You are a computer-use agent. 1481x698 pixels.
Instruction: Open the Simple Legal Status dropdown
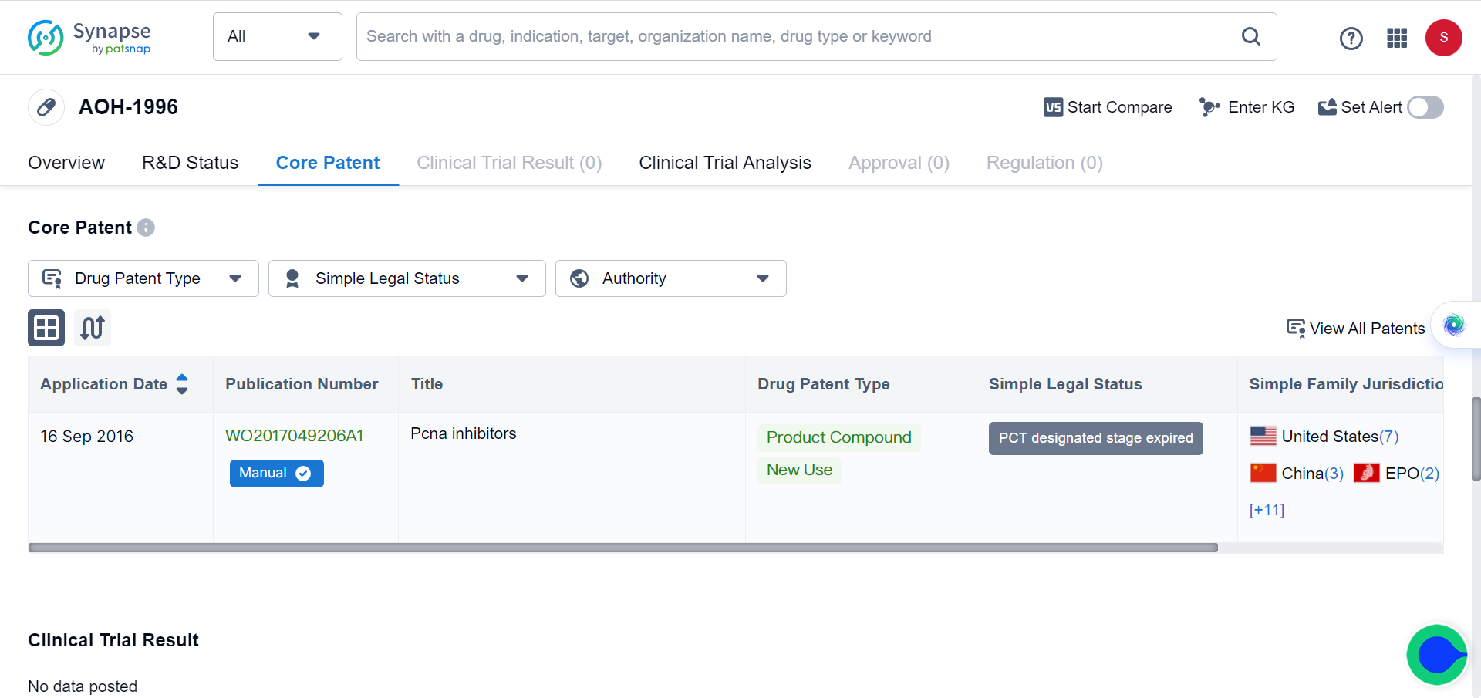coord(407,278)
